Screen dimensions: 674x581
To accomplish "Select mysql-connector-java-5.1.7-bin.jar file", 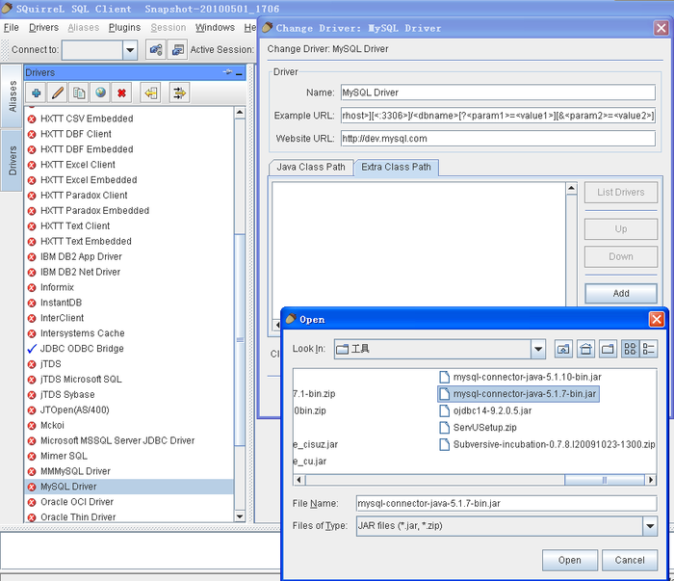I will click(518, 394).
